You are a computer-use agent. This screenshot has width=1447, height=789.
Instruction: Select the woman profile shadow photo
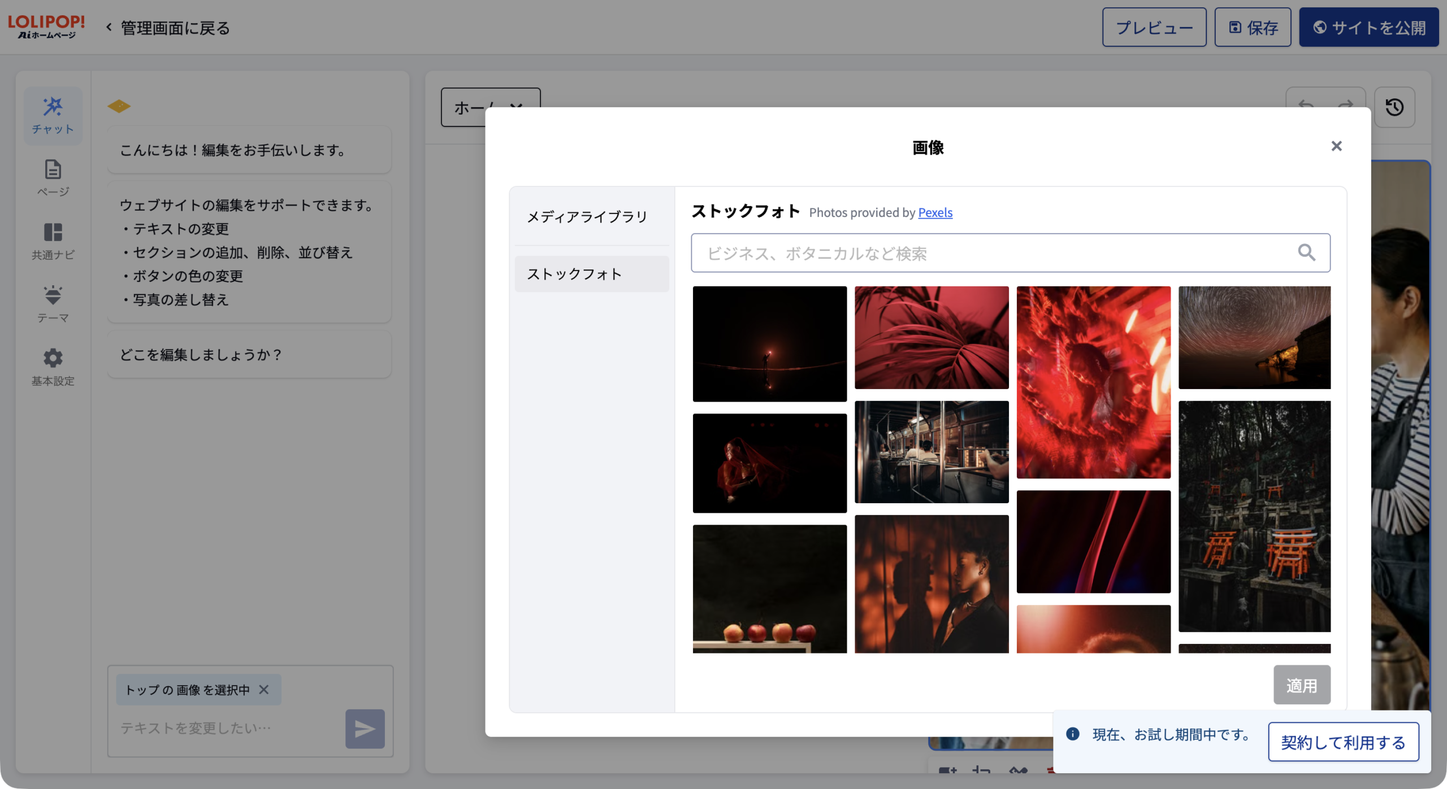tap(932, 584)
